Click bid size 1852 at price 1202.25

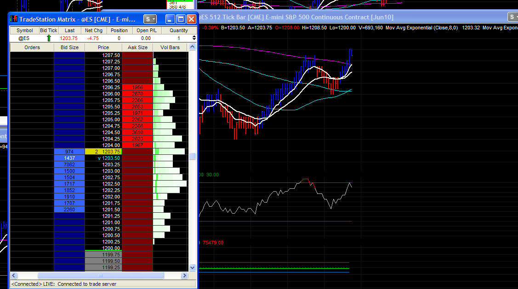coord(69,190)
